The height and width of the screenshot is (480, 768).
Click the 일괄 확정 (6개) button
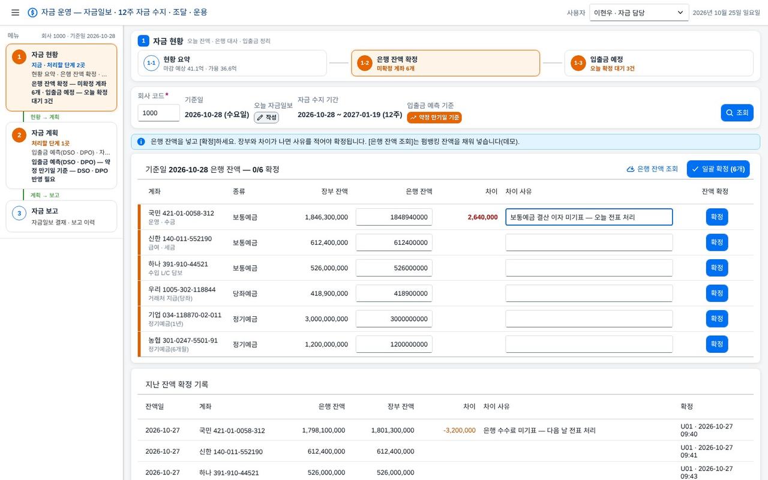click(718, 169)
